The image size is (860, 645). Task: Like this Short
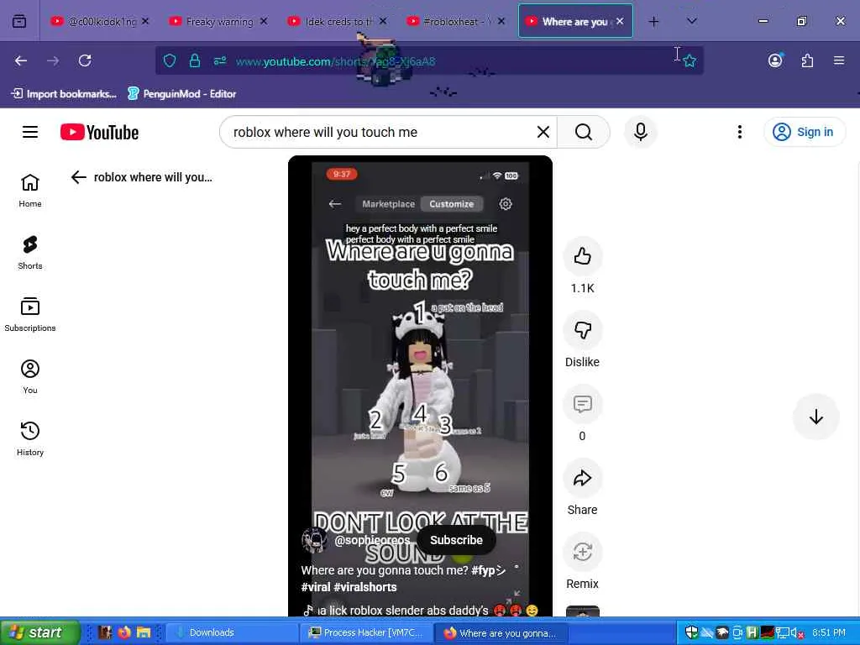click(x=583, y=256)
